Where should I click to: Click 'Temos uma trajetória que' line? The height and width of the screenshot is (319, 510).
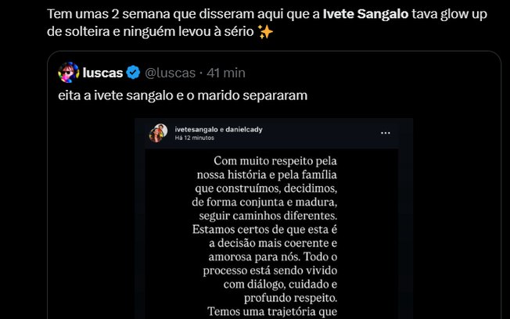click(271, 313)
